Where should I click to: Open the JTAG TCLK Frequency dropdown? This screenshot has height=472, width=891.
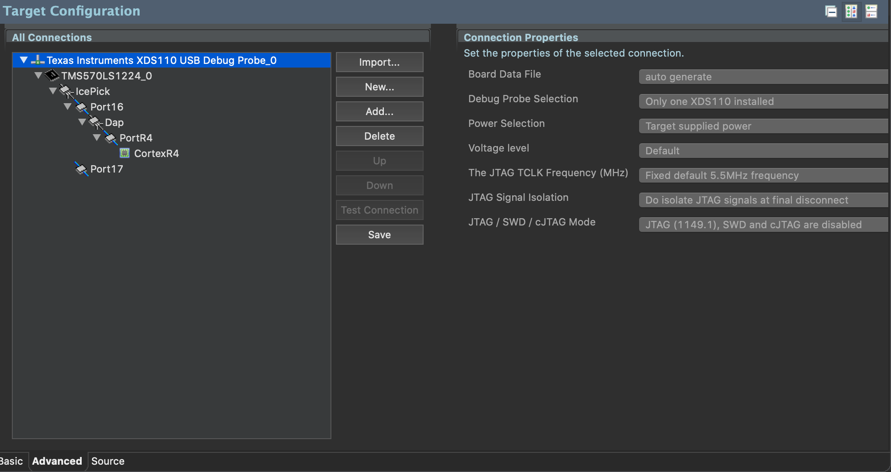pyautogui.click(x=764, y=175)
